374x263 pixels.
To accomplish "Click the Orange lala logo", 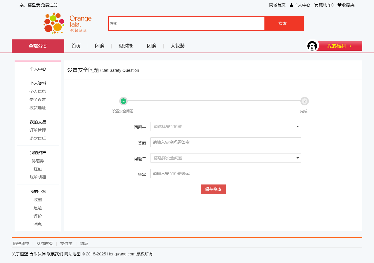I will [x=67, y=23].
